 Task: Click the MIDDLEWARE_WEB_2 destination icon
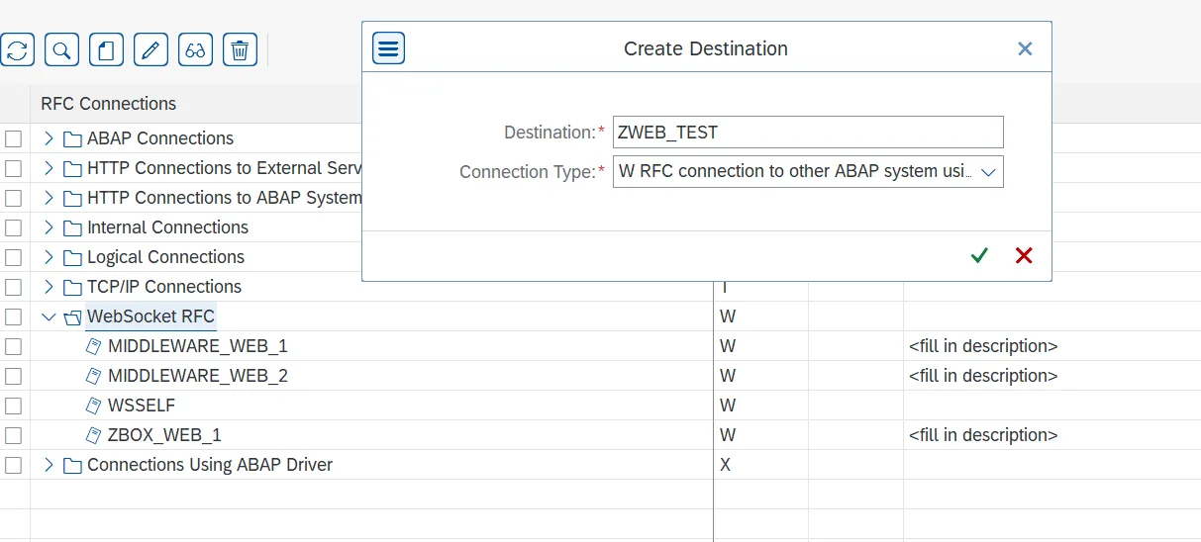click(93, 376)
